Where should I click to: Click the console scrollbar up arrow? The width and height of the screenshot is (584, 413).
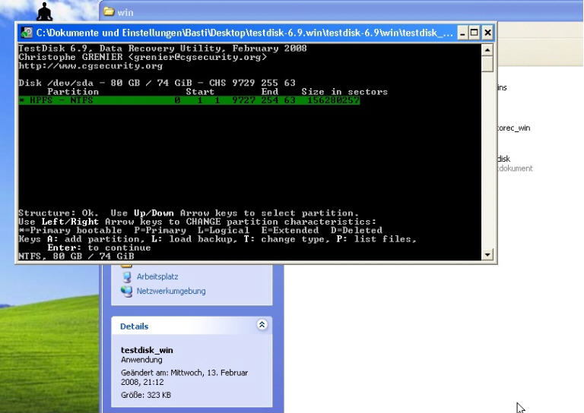coord(487,50)
